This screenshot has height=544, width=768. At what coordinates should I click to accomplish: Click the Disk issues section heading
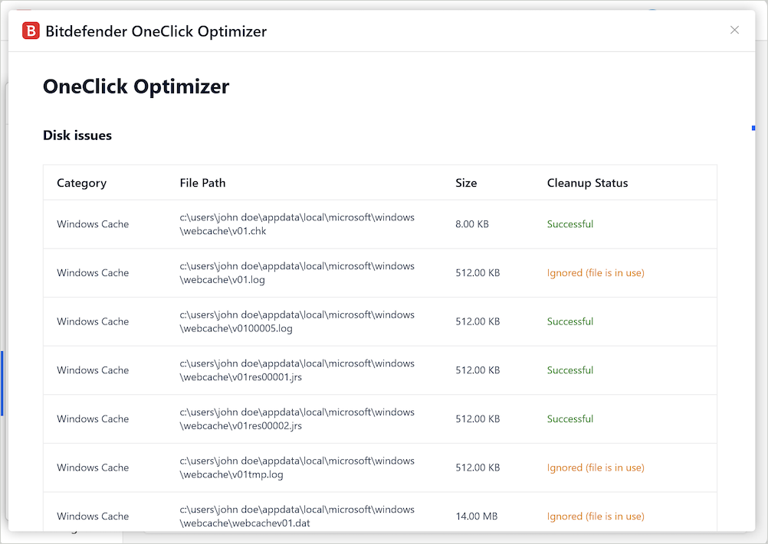[x=77, y=135]
